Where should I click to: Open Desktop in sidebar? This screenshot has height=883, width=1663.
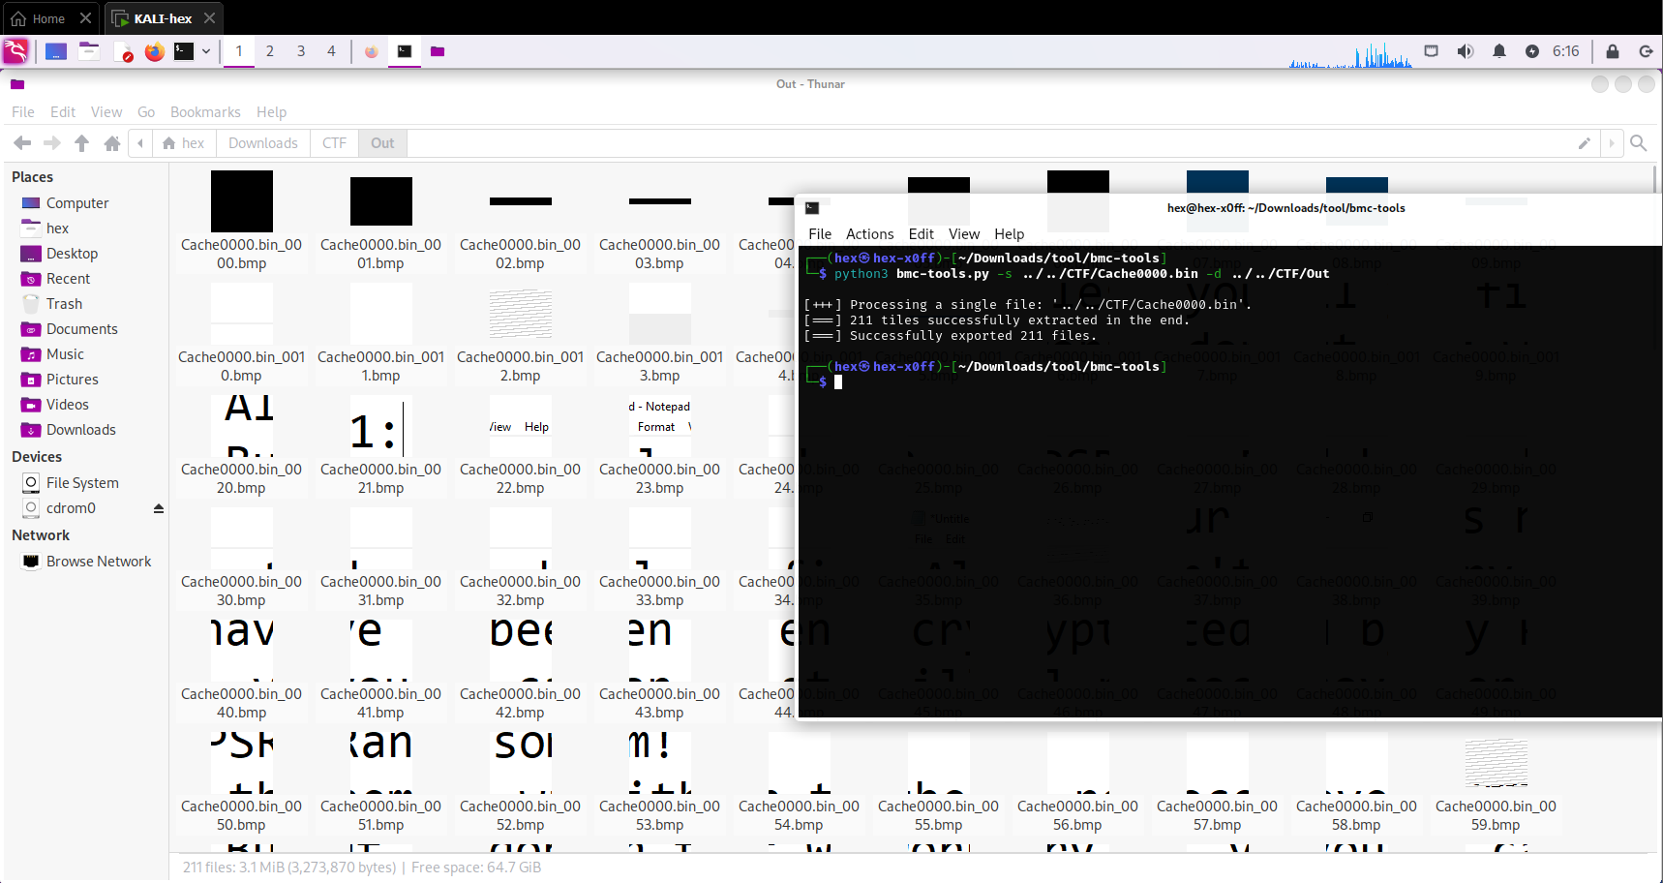pyautogui.click(x=72, y=254)
